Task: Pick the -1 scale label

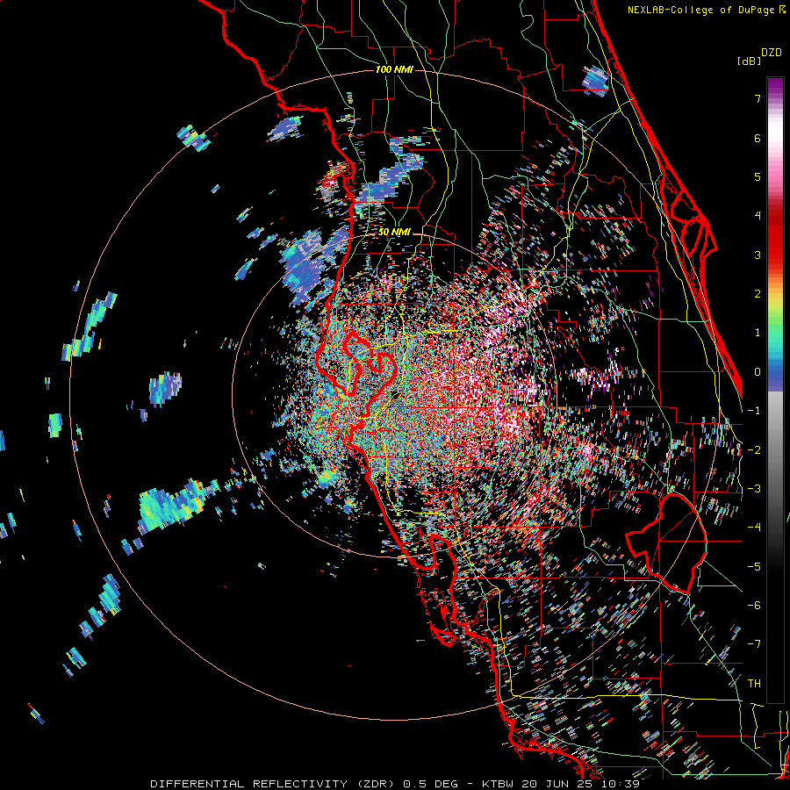Action: click(x=754, y=410)
